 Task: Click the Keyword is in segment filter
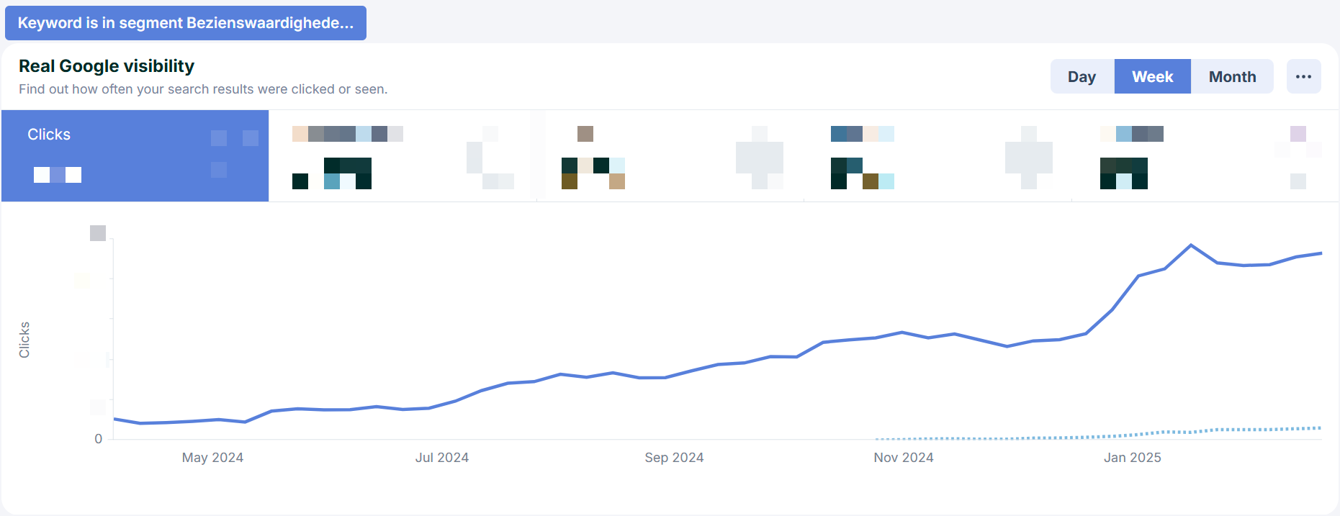coord(186,23)
